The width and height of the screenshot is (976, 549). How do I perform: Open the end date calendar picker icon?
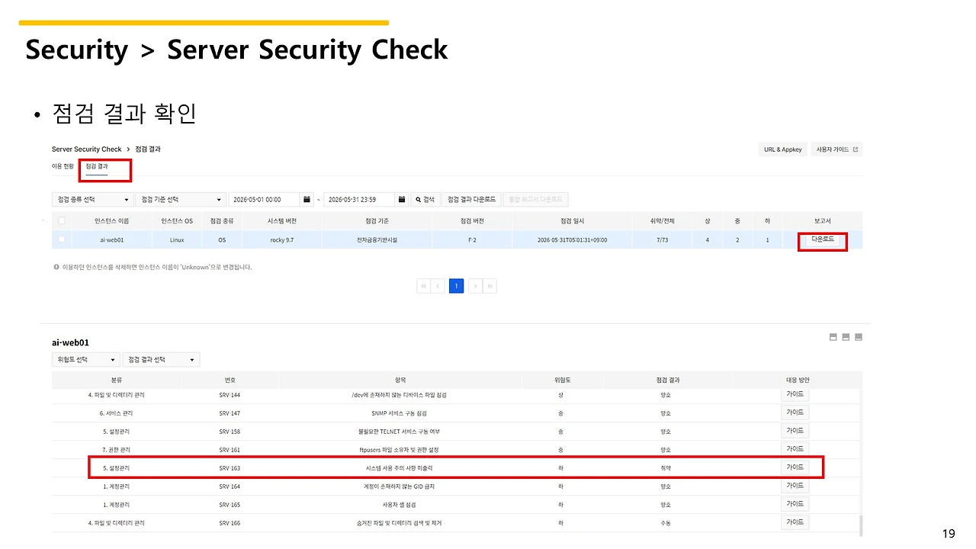click(x=402, y=199)
